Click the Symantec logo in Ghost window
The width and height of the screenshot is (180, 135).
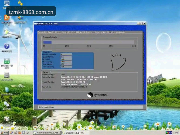(x=98, y=95)
